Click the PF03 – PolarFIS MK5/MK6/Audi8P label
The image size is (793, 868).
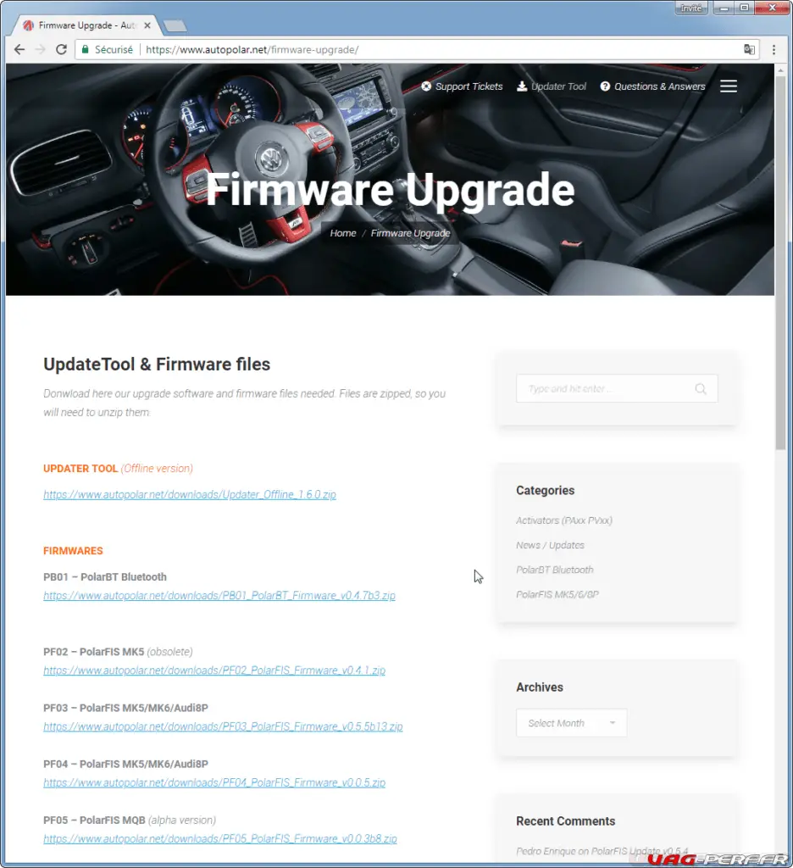[x=125, y=708]
